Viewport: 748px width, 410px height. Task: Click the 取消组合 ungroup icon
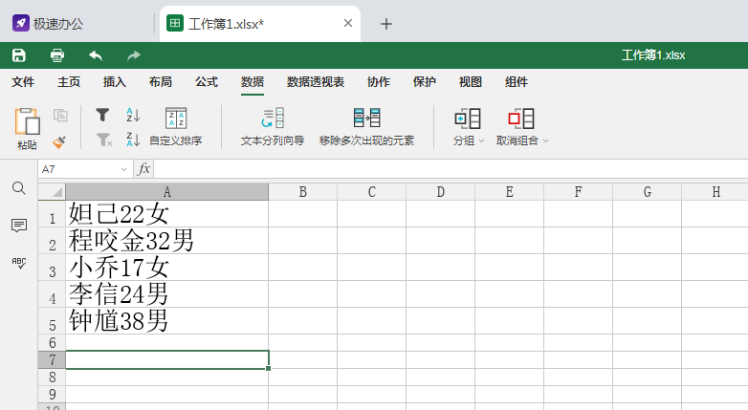pos(521,119)
